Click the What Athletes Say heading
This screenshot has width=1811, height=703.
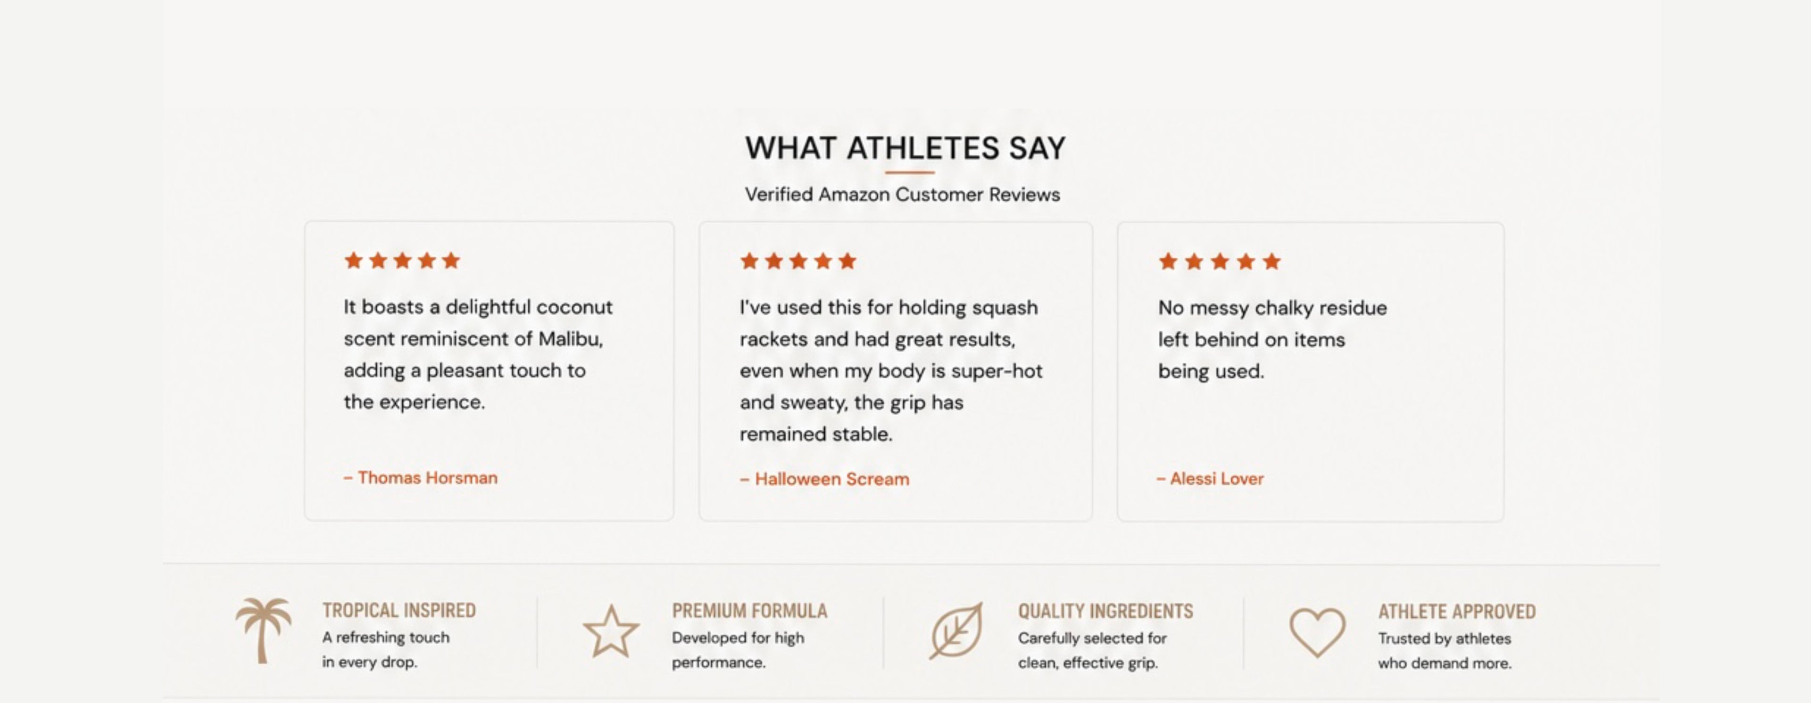[x=905, y=148]
